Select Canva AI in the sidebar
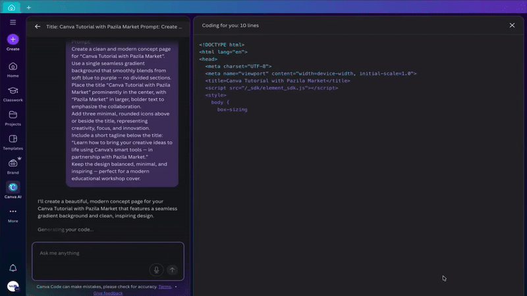 (13, 187)
